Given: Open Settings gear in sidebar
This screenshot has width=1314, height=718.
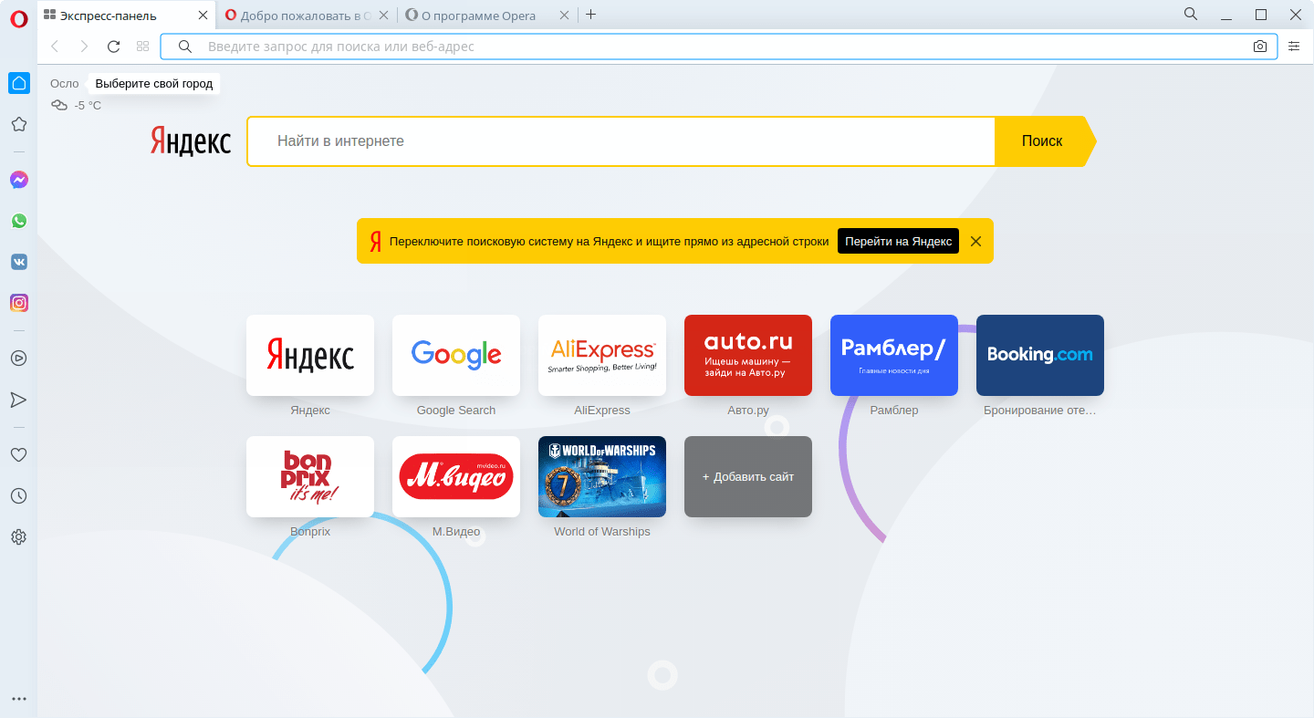Looking at the screenshot, I should click(18, 537).
